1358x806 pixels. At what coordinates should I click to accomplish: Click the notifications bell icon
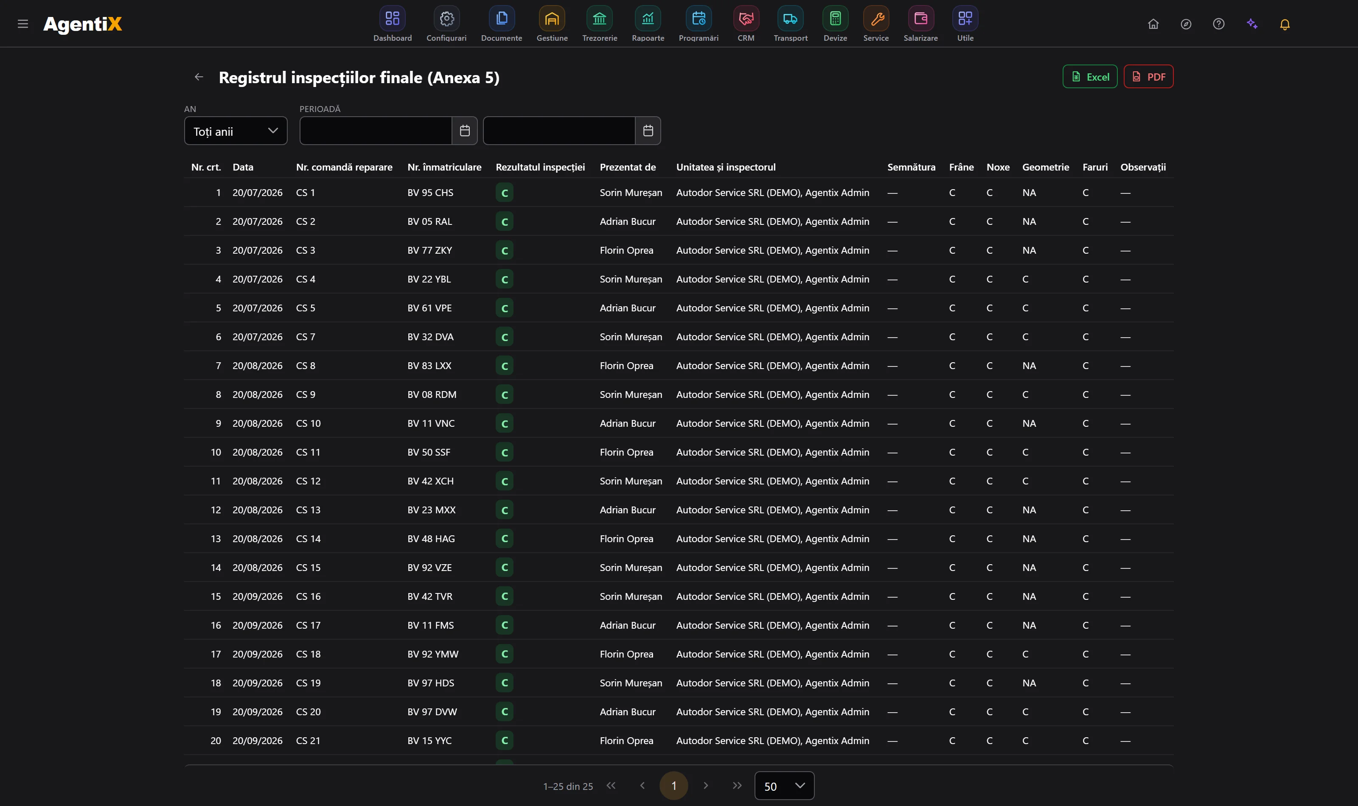[x=1285, y=24]
